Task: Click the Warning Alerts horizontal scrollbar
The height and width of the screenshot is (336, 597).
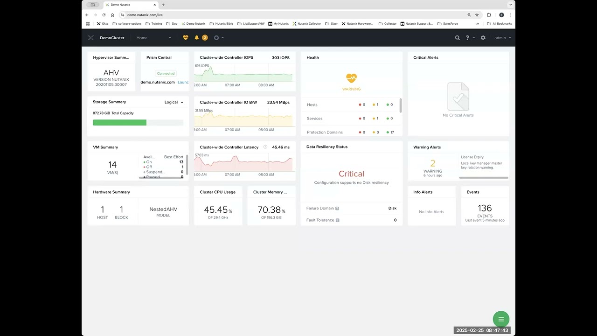Action: [x=484, y=178]
